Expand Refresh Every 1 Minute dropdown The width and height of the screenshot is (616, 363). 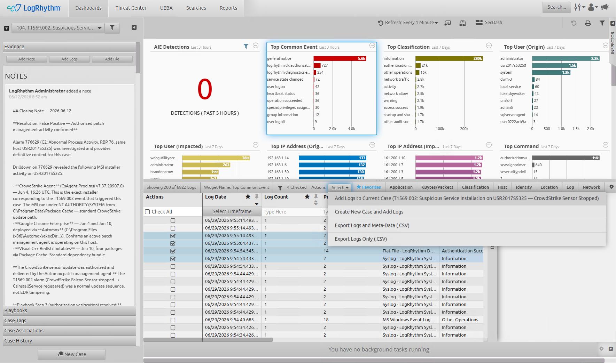click(408, 23)
